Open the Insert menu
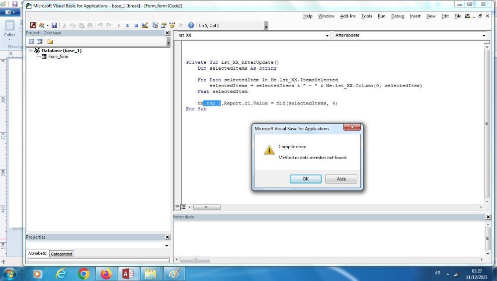The width and height of the screenshot is (497, 281). [415, 16]
